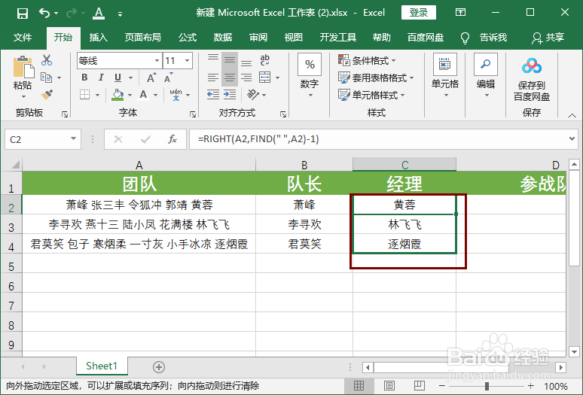Select the Sheet1 worksheet tab
This screenshot has height=395, width=583.
tap(102, 366)
